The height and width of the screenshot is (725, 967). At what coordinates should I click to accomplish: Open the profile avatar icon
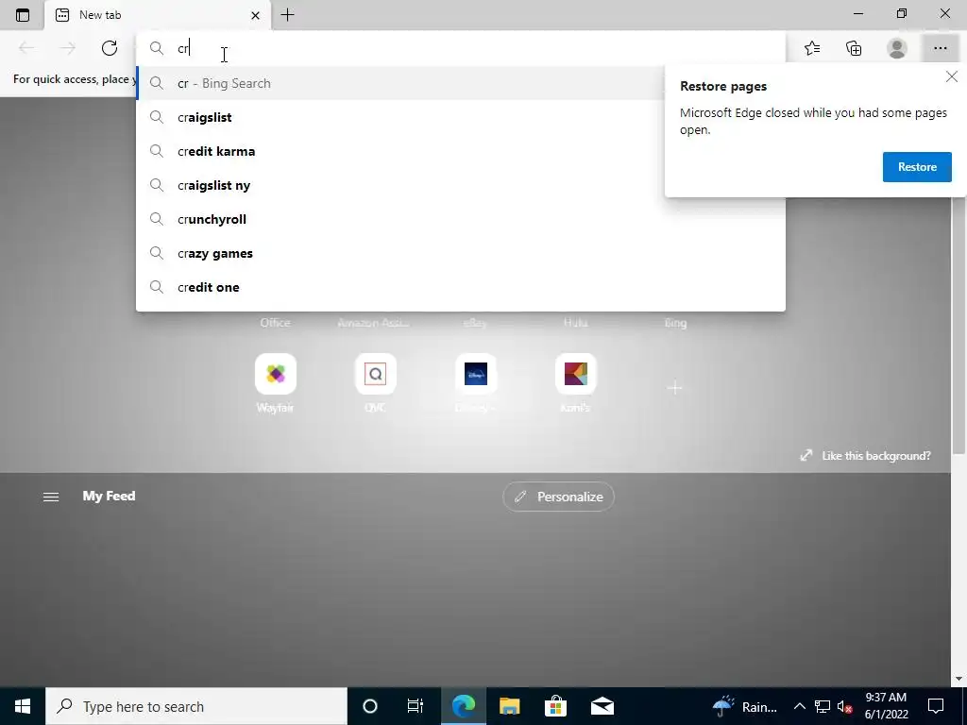(897, 48)
